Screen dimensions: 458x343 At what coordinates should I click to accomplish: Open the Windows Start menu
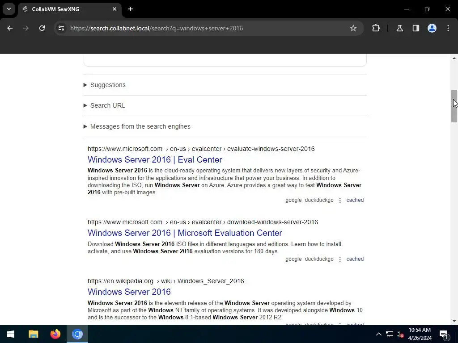(11, 334)
